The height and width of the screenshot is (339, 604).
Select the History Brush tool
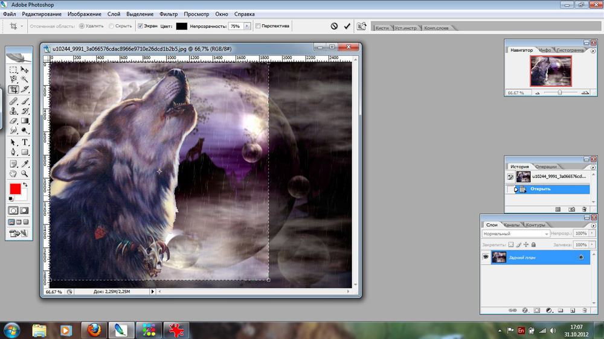pos(25,111)
